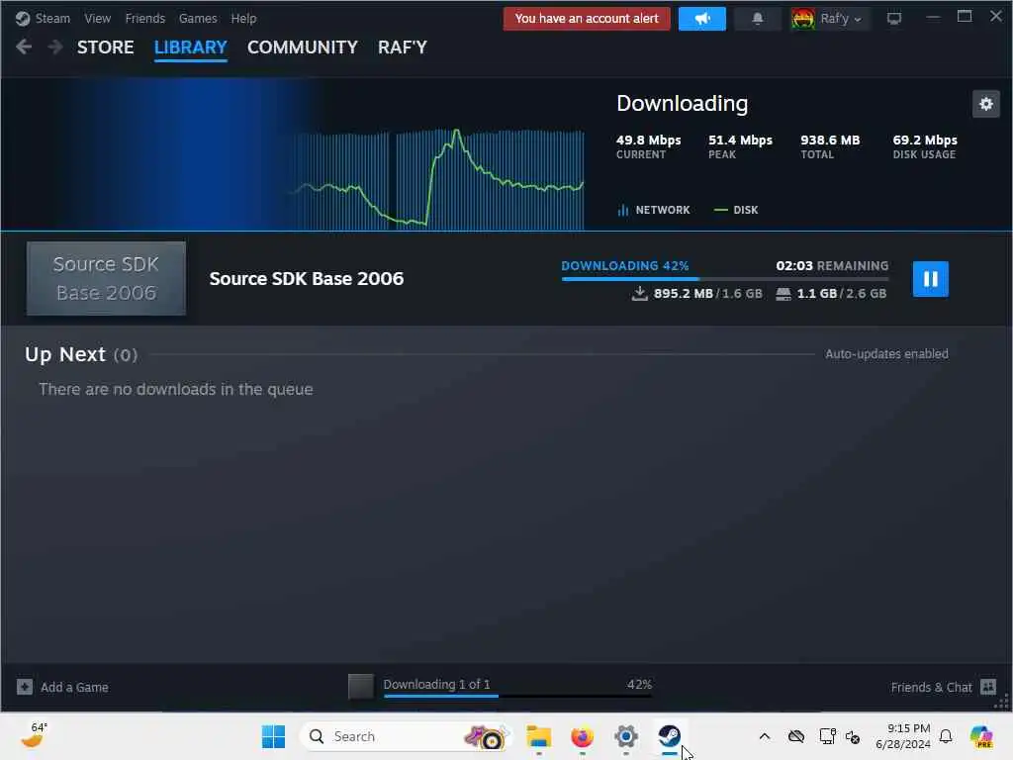
Task: Click the Steam logo icon in title bar
Action: (23, 18)
